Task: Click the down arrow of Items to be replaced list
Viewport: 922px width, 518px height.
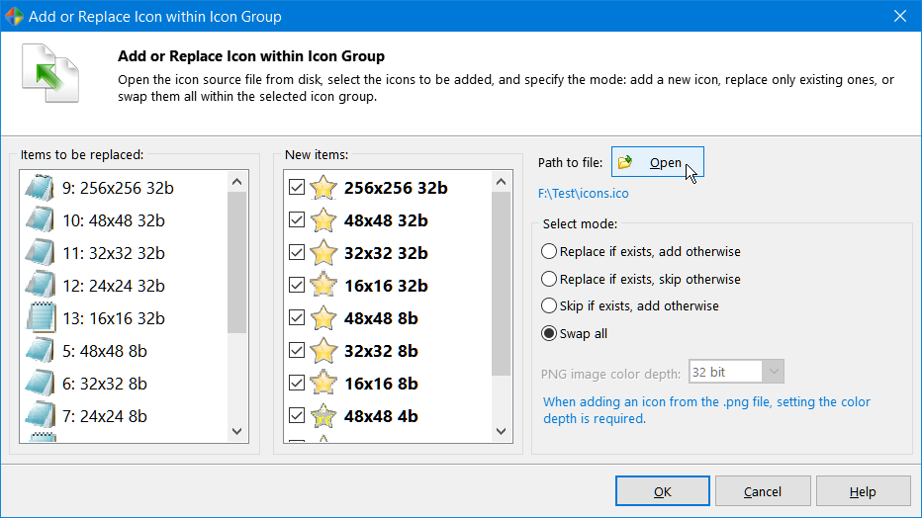Action: [237, 432]
